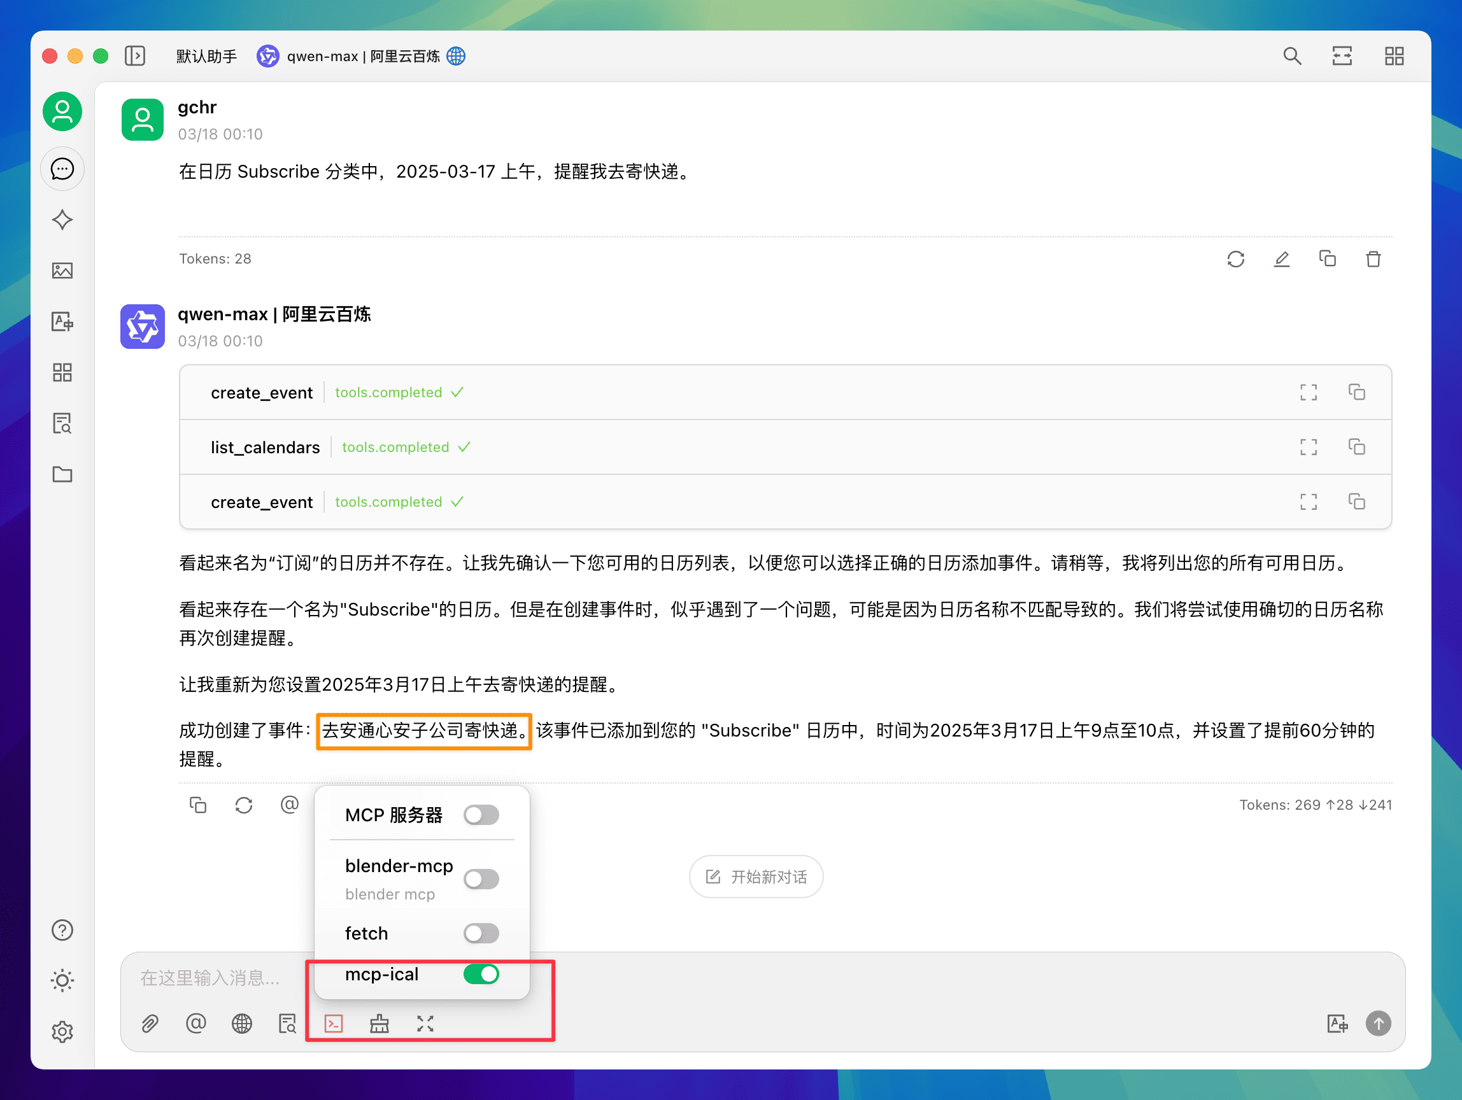Open the agents sparkle icon in sidebar
The width and height of the screenshot is (1462, 1100).
[62, 220]
